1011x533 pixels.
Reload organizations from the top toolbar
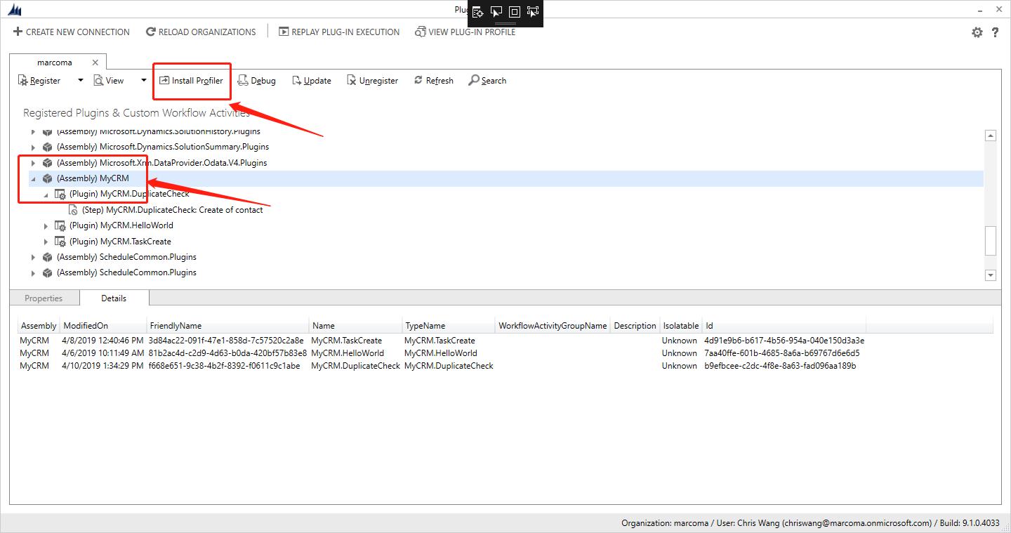[x=201, y=32]
